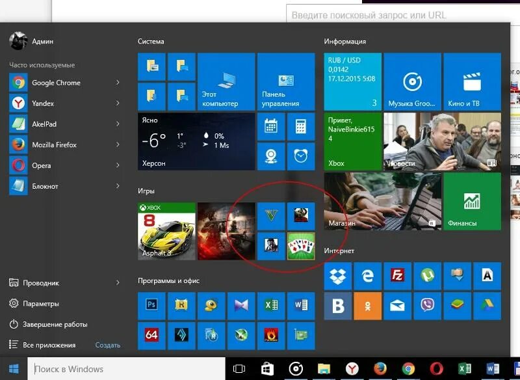Open the Odnoklassniki orange tile
The height and width of the screenshot is (380, 520).
pos(367,306)
